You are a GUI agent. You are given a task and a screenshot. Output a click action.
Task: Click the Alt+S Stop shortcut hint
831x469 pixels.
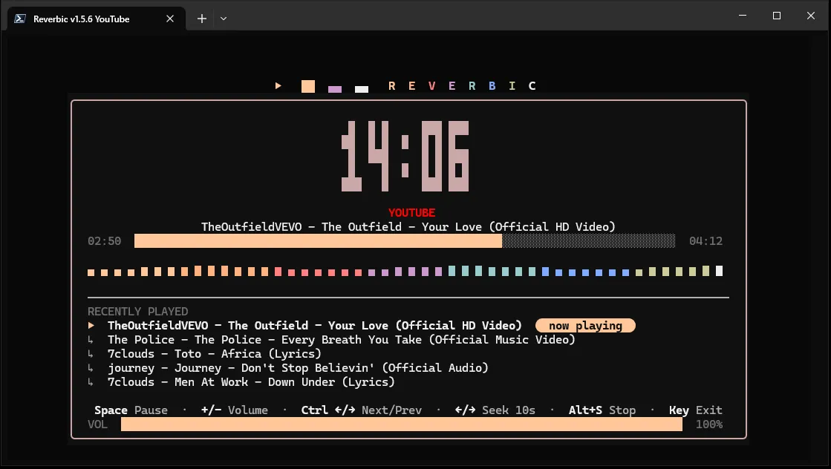(x=602, y=410)
